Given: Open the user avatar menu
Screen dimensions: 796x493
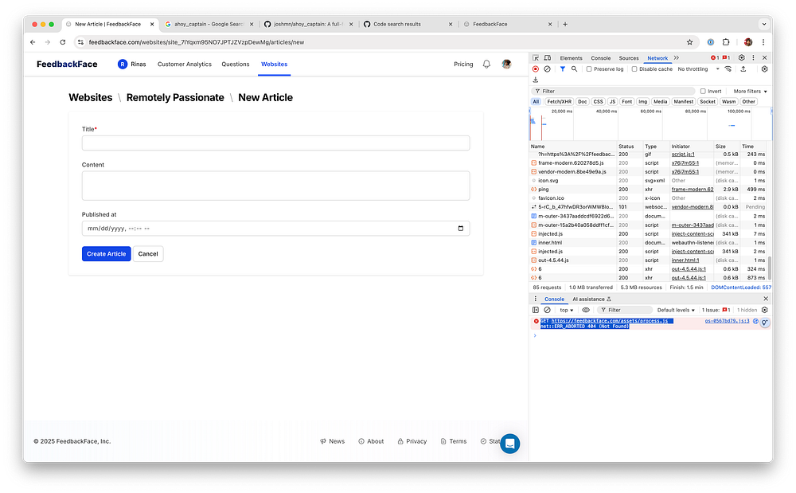Looking at the screenshot, I should point(506,65).
